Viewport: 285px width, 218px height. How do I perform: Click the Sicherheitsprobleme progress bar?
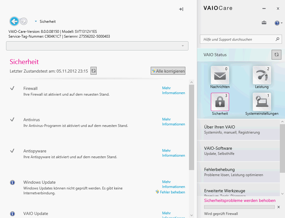click(x=239, y=207)
